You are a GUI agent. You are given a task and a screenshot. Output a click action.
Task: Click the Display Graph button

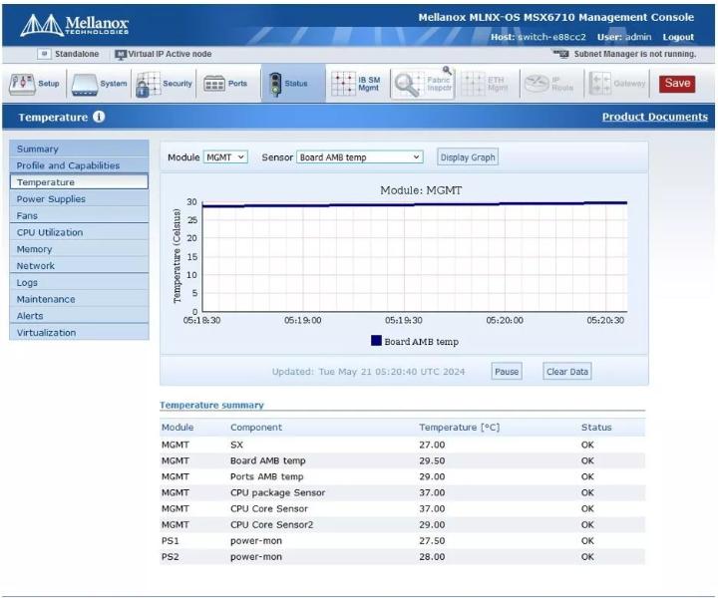click(468, 157)
